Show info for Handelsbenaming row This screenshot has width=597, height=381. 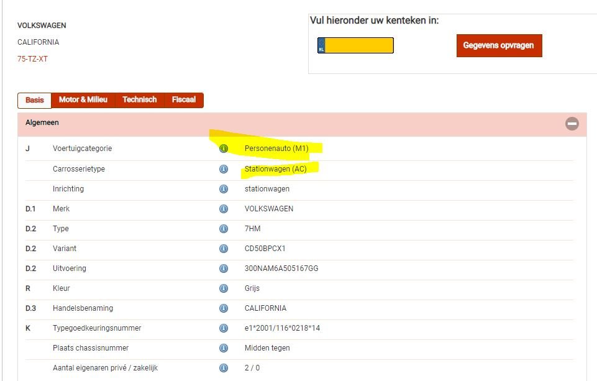point(224,308)
